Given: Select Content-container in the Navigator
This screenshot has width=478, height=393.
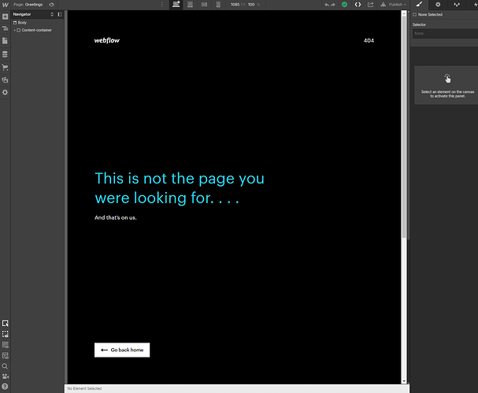Looking at the screenshot, I should [x=36, y=30].
